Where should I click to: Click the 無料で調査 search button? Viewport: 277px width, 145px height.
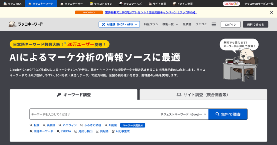(228, 114)
